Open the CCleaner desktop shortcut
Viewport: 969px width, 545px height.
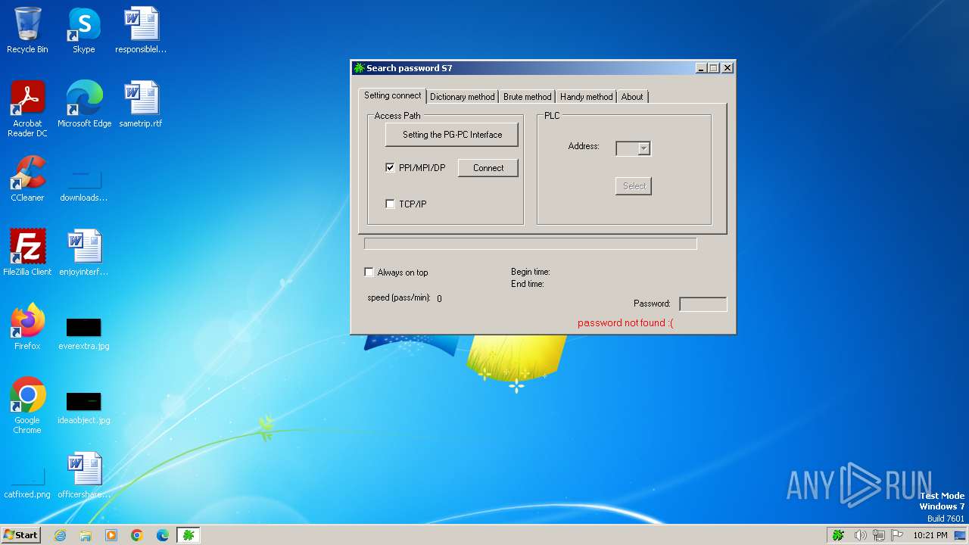27,178
